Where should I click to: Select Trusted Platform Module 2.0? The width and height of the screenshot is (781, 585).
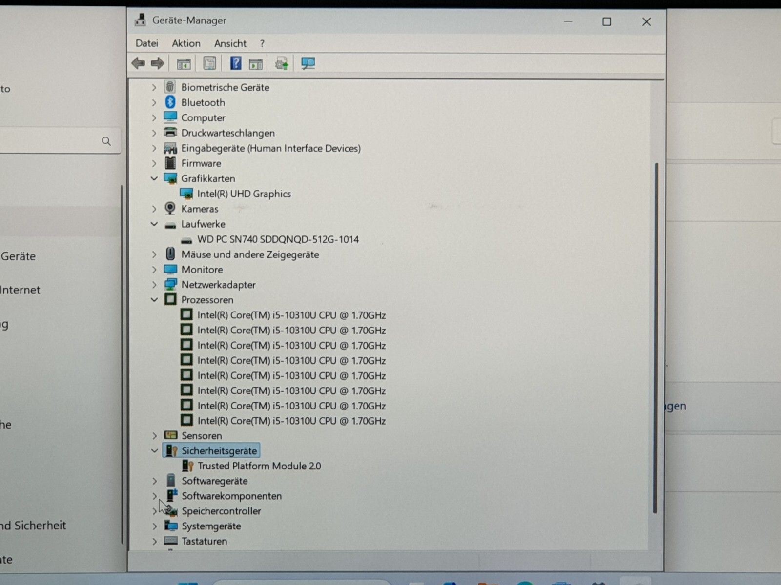(x=259, y=466)
